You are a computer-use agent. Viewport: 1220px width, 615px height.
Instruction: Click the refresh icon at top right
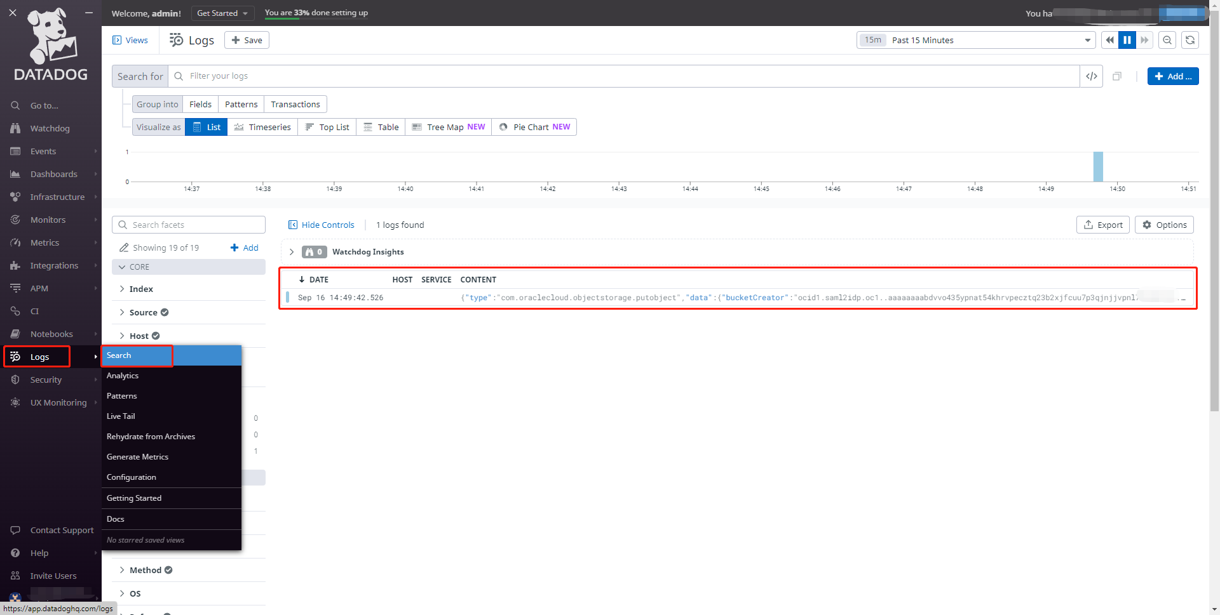pos(1189,40)
